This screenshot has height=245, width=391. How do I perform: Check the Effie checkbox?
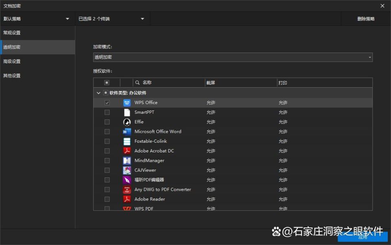point(107,122)
